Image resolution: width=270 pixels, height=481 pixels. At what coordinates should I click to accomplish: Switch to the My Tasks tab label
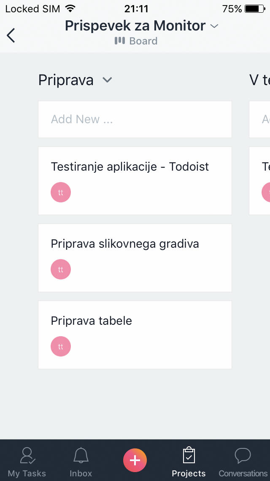click(x=27, y=473)
